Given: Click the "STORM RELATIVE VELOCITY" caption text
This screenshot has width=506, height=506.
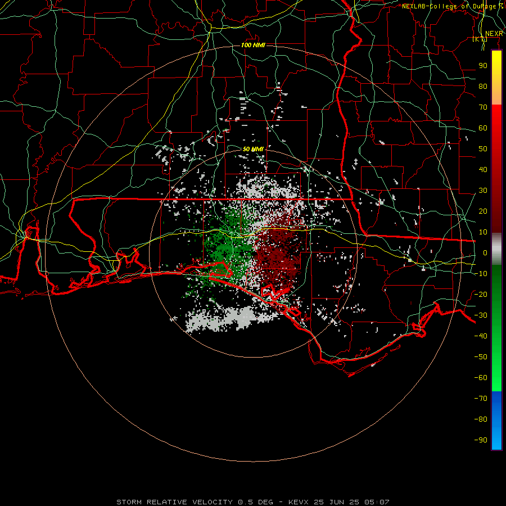Looking at the screenshot, I should (x=174, y=502).
